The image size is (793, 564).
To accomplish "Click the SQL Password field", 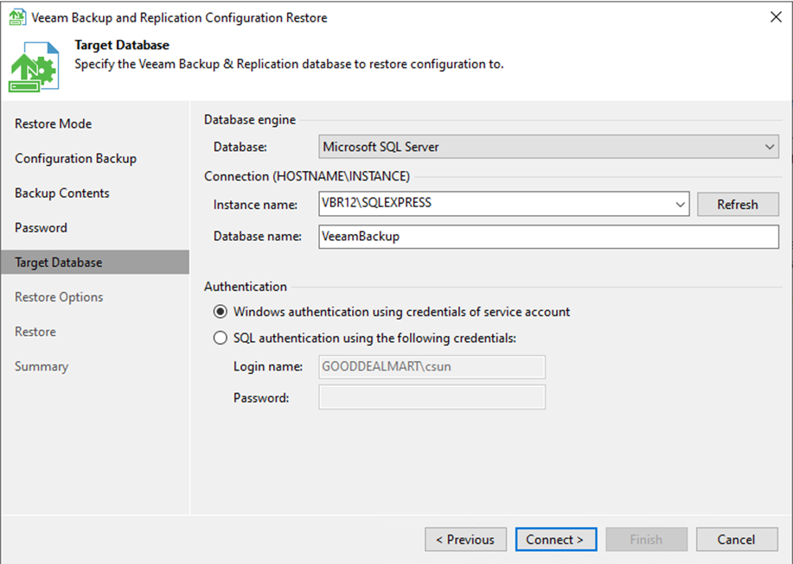I will pos(432,396).
